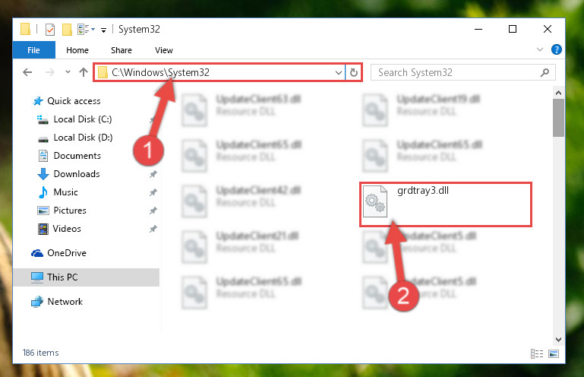Open Downloads in Quick access
The image size is (584, 377).
click(77, 174)
